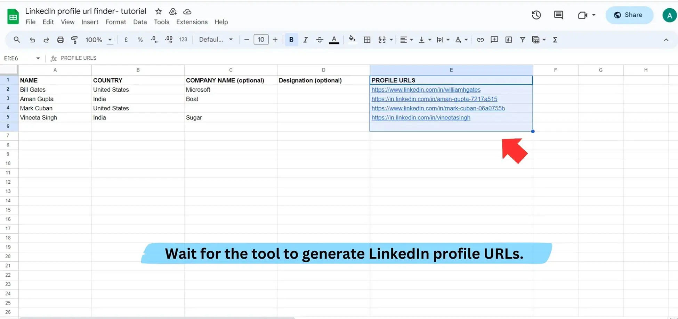Open the borders tool
This screenshot has height=319, width=678.
click(367, 40)
